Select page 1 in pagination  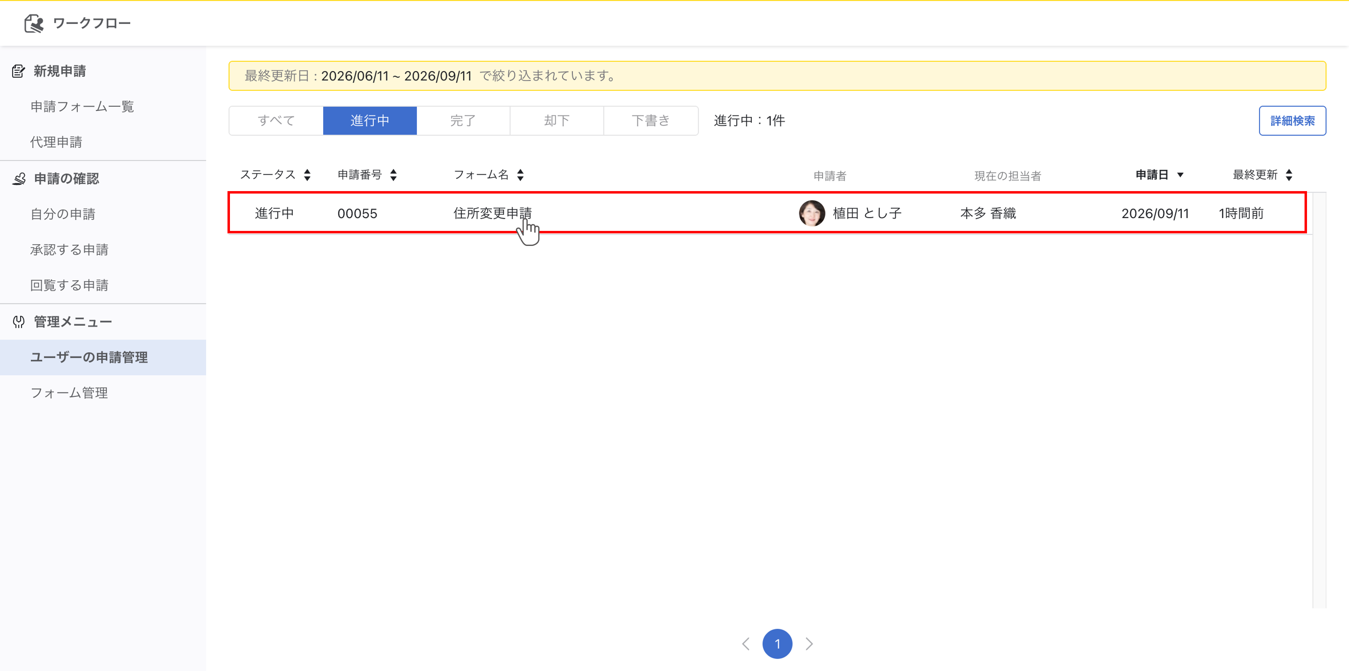(x=777, y=644)
